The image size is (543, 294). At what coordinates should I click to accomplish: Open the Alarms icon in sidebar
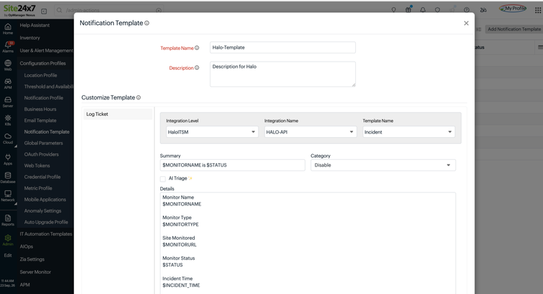click(x=8, y=47)
